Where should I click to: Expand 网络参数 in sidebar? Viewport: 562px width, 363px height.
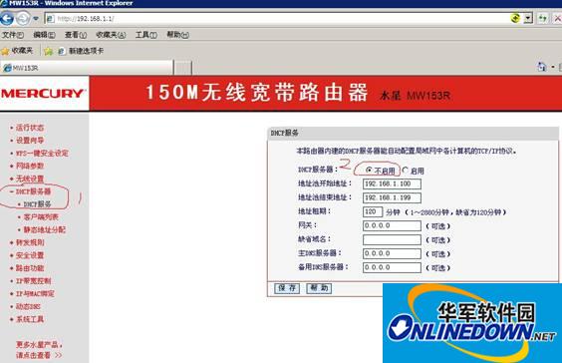point(30,166)
